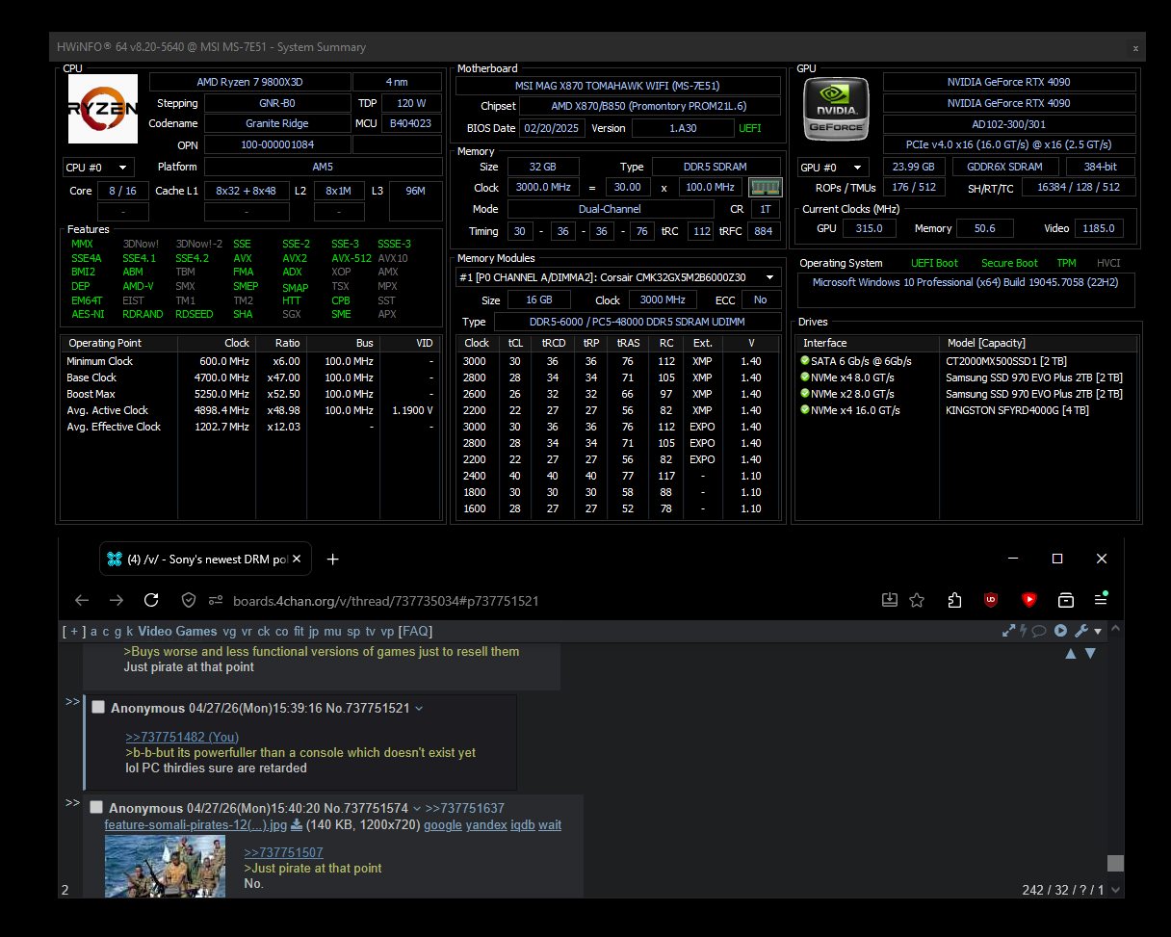1171x937 pixels.
Task: Go to the vr board link
Action: (x=247, y=632)
